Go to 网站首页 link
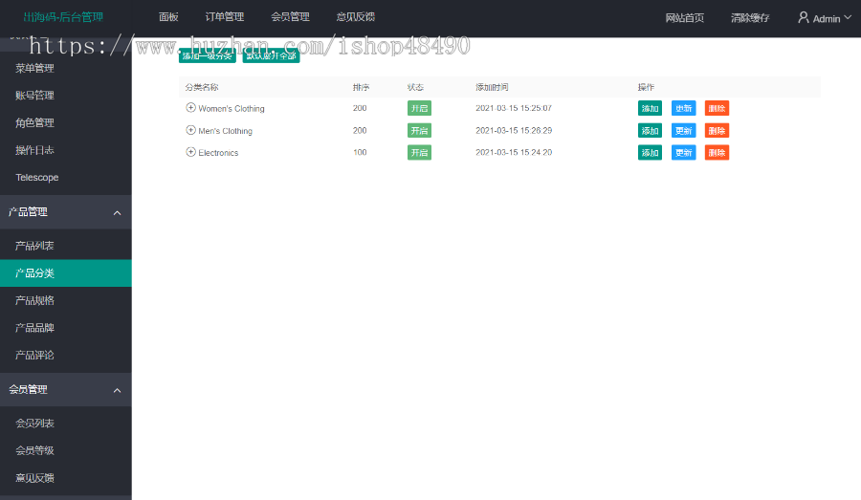The height and width of the screenshot is (500, 861). pyautogui.click(x=684, y=18)
